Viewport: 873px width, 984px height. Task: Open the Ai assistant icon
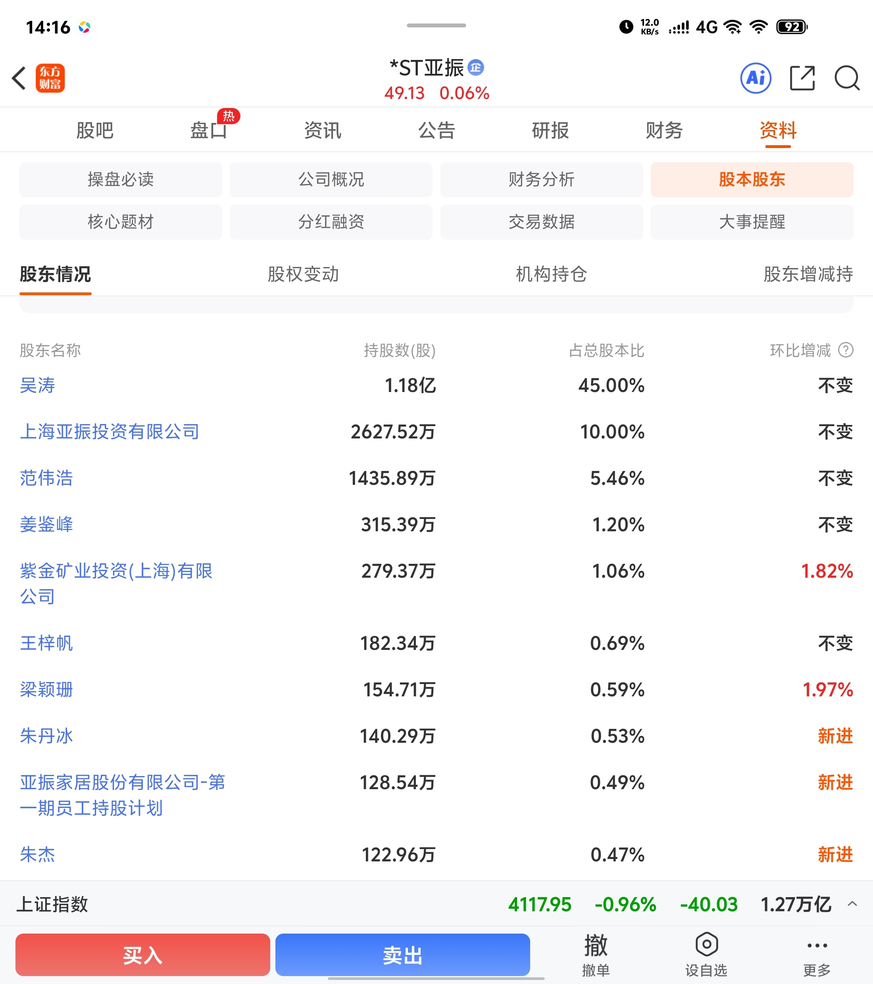756,78
